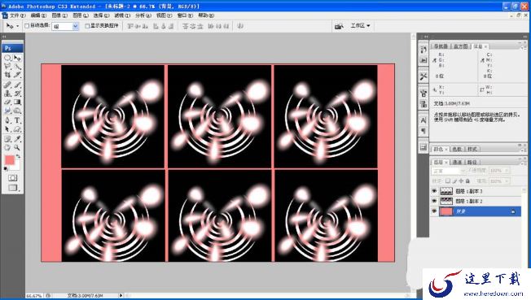Toggle lock all on layer
This screenshot has height=300, width=531.
[x=467, y=181]
